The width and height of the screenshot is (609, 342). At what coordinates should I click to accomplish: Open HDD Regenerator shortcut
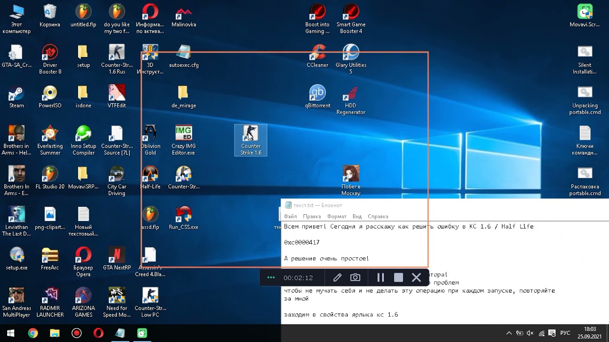(351, 100)
